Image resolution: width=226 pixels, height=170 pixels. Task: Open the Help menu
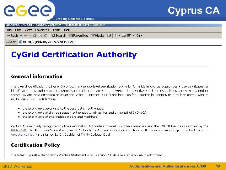tap(67, 30)
